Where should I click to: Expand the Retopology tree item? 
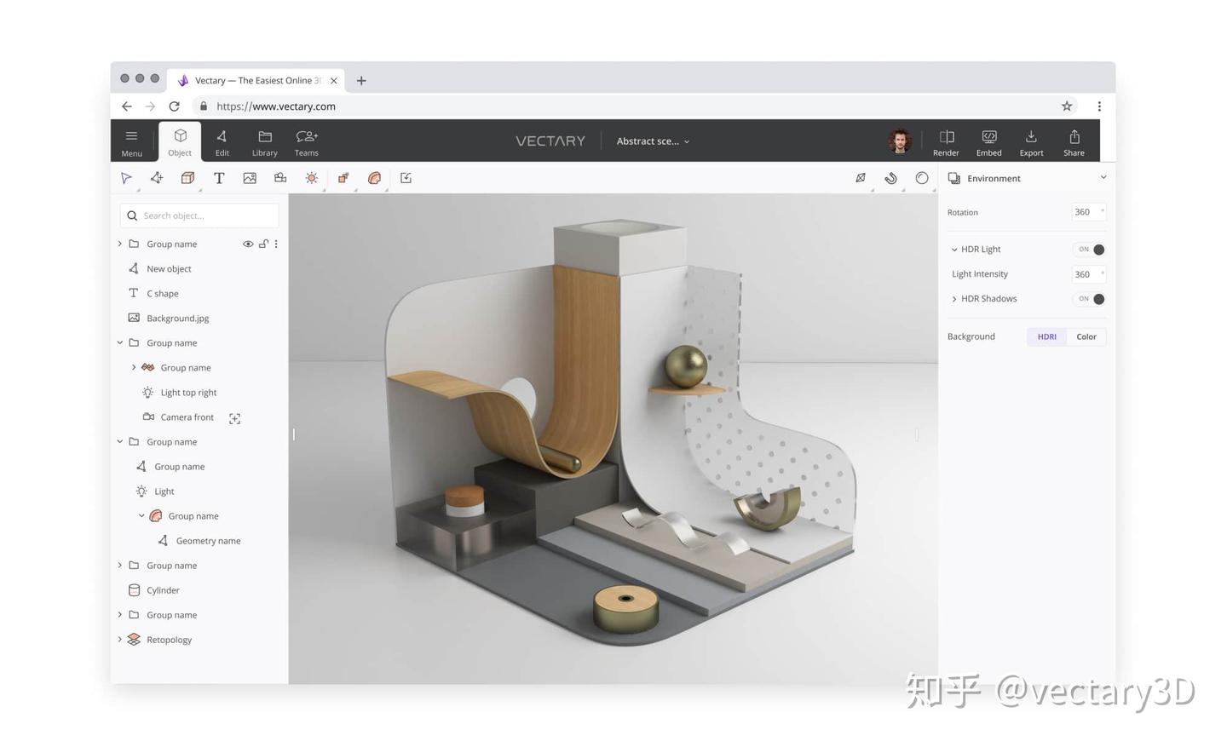[x=119, y=640]
